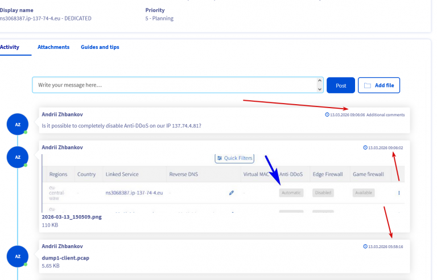
Task: Click the Linked Service column header
Action: (122, 174)
